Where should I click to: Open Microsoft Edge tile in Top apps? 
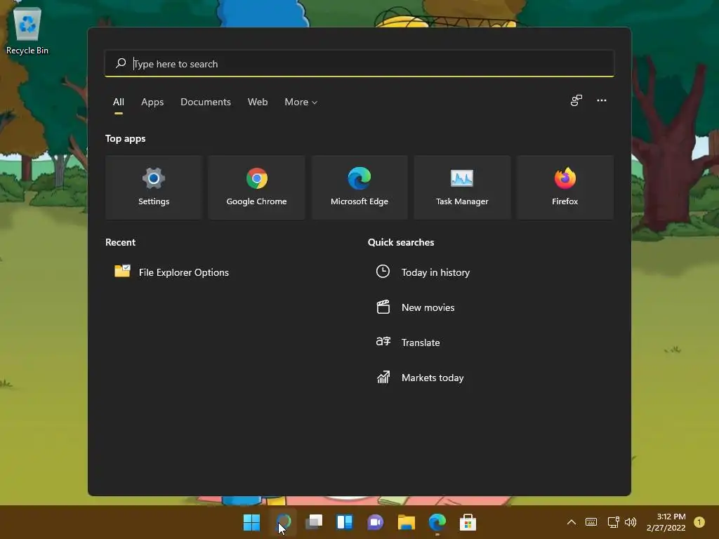click(x=359, y=187)
